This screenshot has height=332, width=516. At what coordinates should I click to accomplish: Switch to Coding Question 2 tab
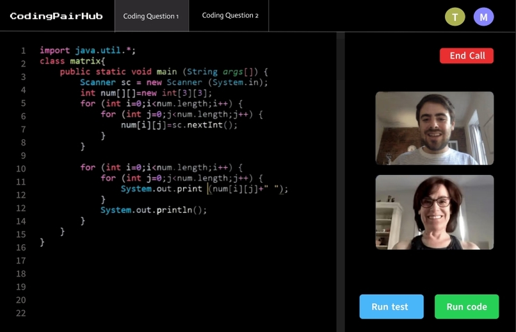(230, 15)
